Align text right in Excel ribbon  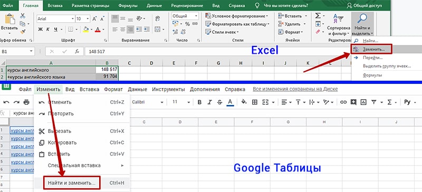[x=130, y=30]
